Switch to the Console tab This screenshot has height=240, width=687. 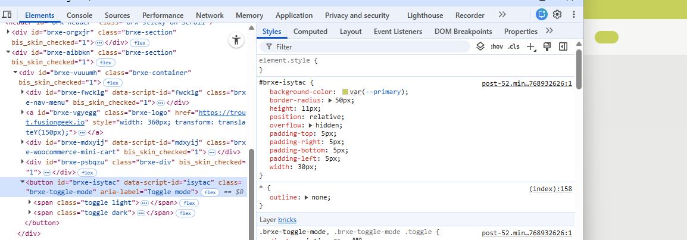[x=79, y=15]
